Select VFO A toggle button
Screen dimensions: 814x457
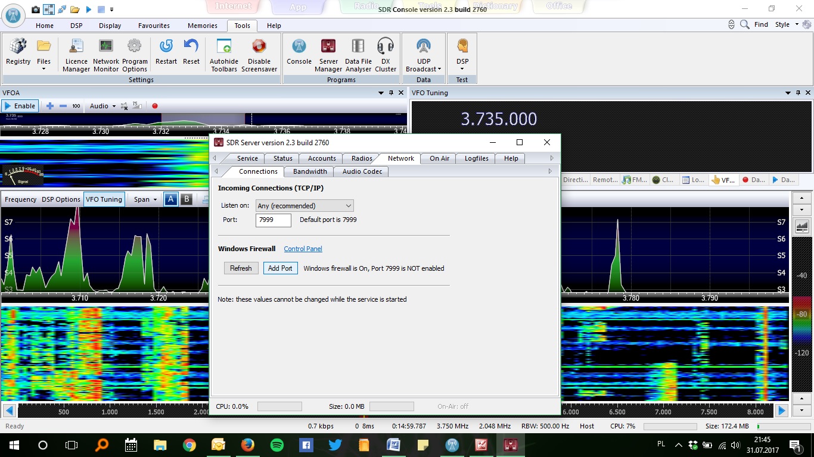coord(170,199)
